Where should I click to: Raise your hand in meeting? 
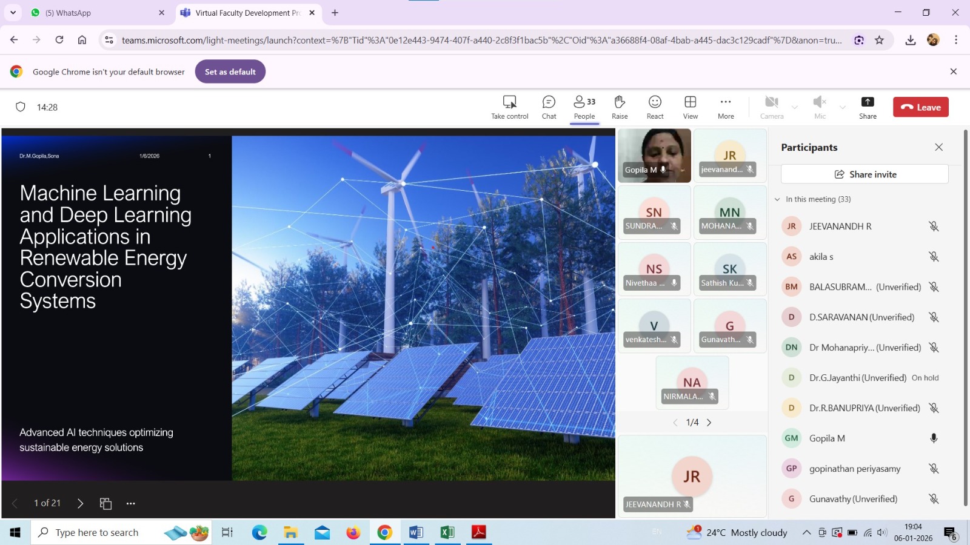(619, 107)
